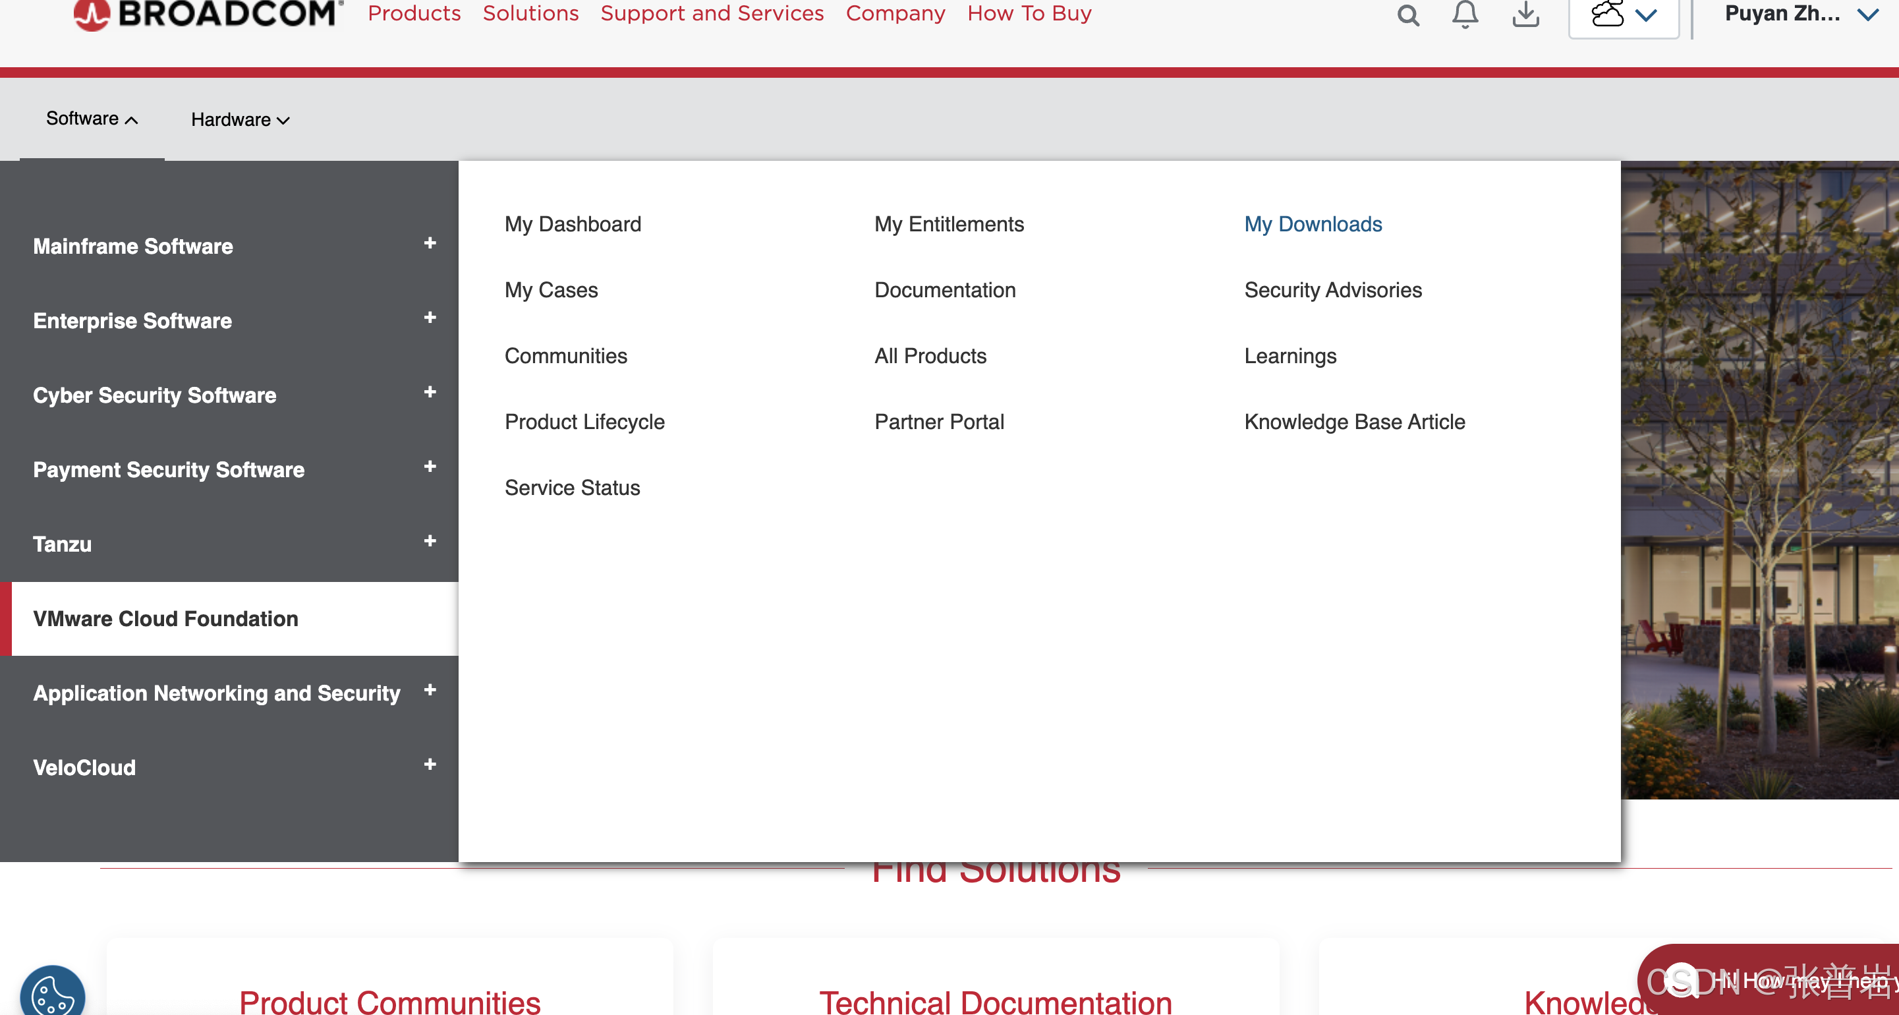This screenshot has width=1899, height=1015.
Task: Expand Tanzu plus icon
Action: coord(430,541)
